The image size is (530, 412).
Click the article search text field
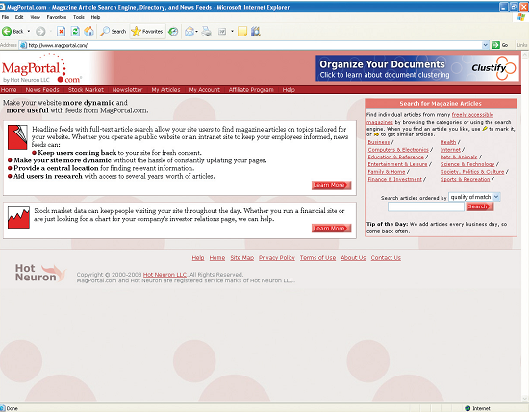click(x=426, y=206)
